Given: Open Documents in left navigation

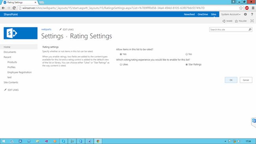Looking at the screenshot, I should coord(10,52).
